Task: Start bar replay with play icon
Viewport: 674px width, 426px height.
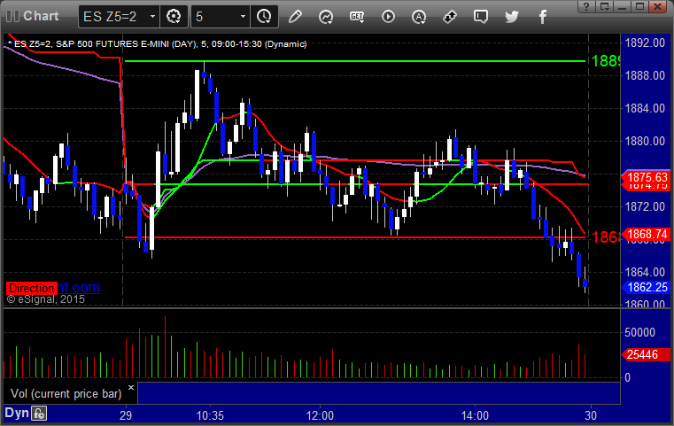Action: click(x=388, y=17)
